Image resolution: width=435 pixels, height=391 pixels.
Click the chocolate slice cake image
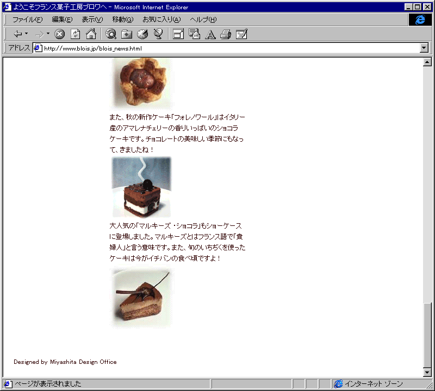tap(141, 298)
